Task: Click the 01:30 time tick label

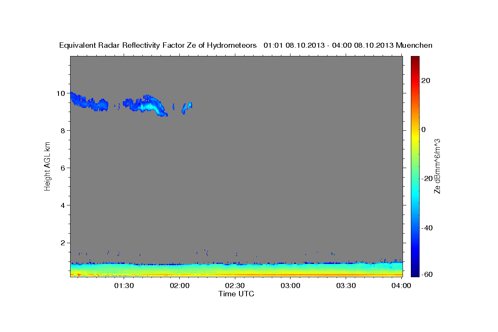Action: [124, 286]
